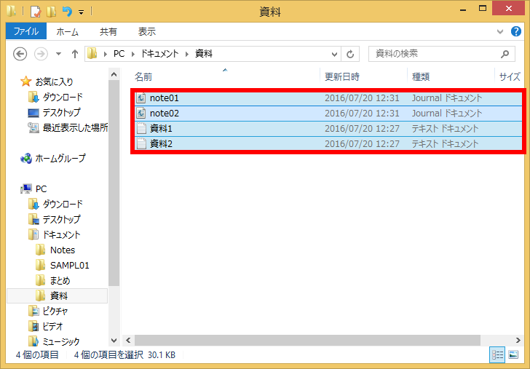The height and width of the screenshot is (369, 530).
Task: Open the ファイル menu tab
Action: point(26,31)
